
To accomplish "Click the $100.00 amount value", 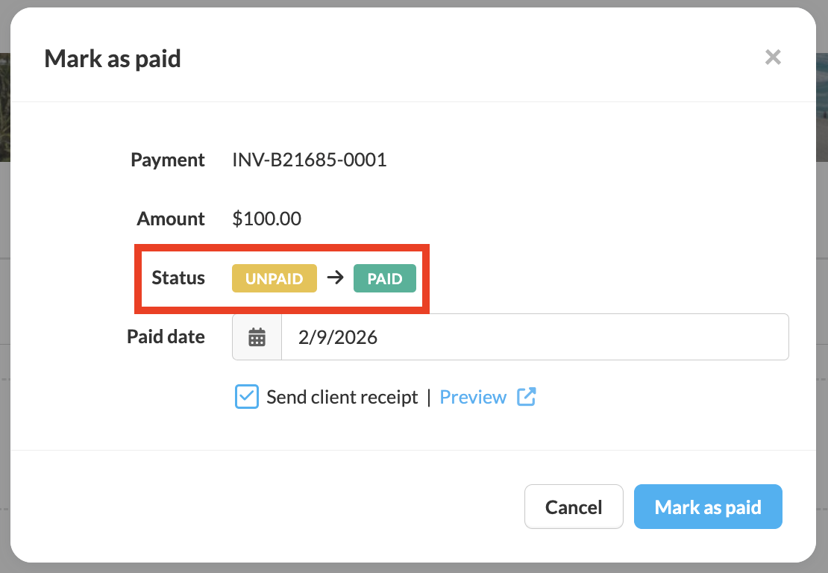I will coord(266,219).
